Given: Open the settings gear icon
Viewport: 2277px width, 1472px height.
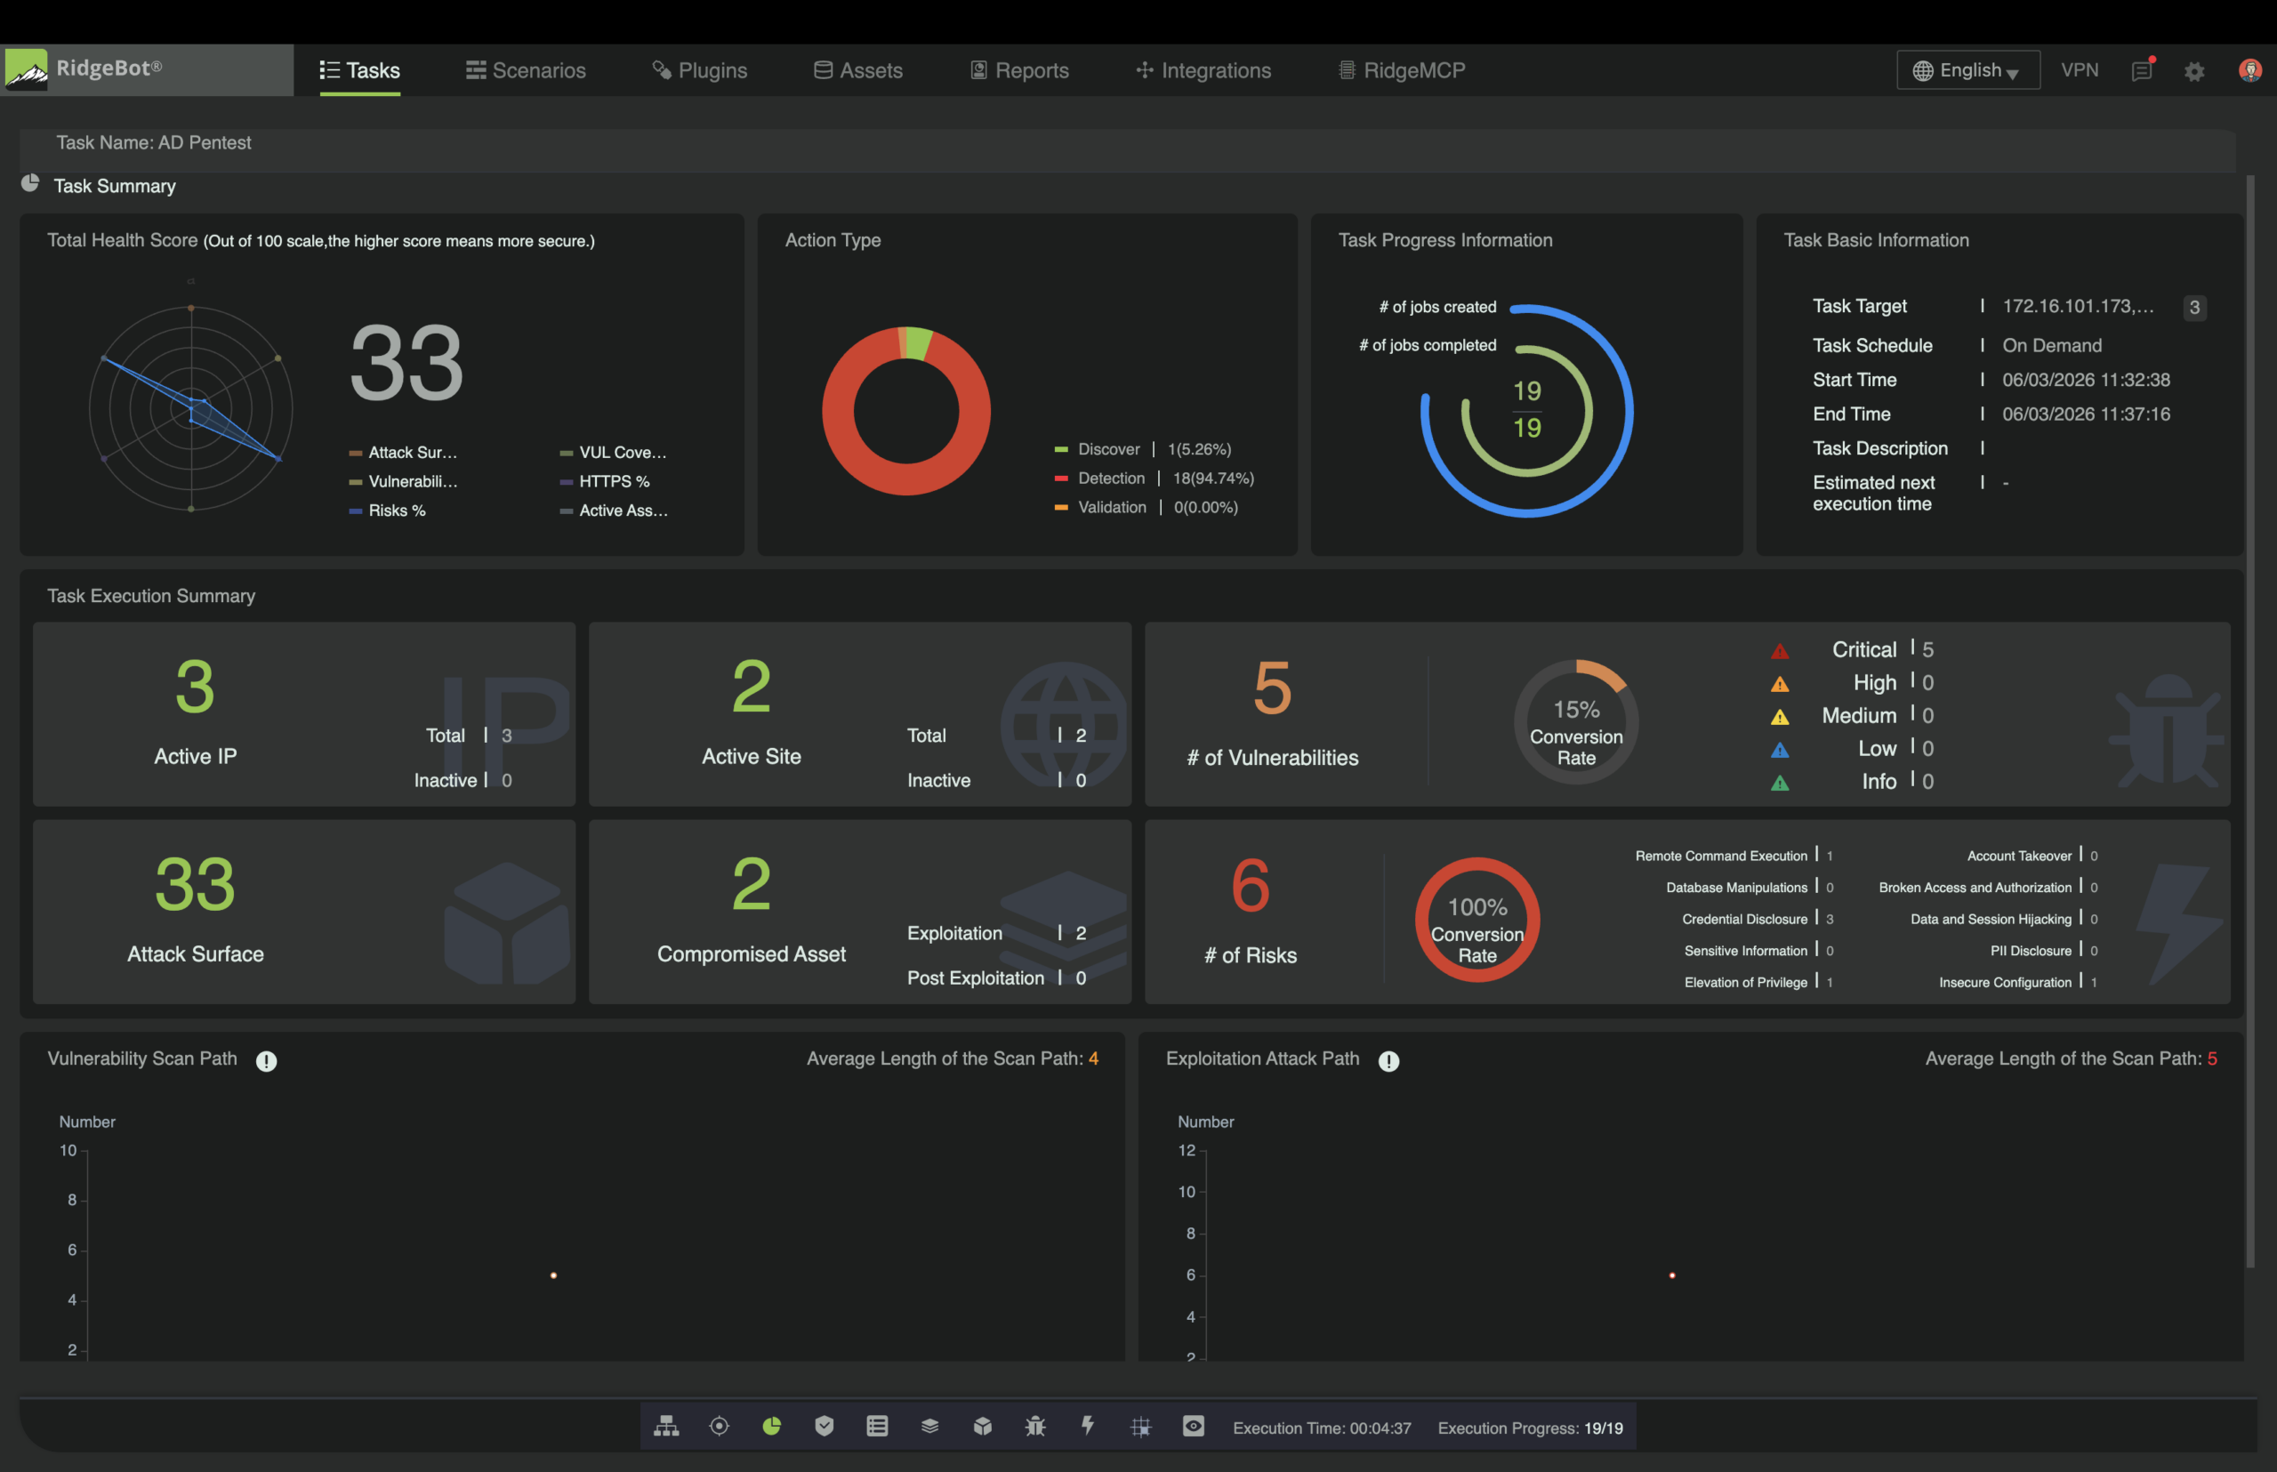Looking at the screenshot, I should tap(2193, 71).
